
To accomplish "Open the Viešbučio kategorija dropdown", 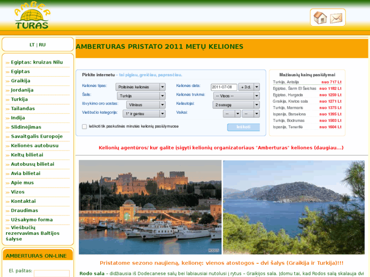I will 144,114.
